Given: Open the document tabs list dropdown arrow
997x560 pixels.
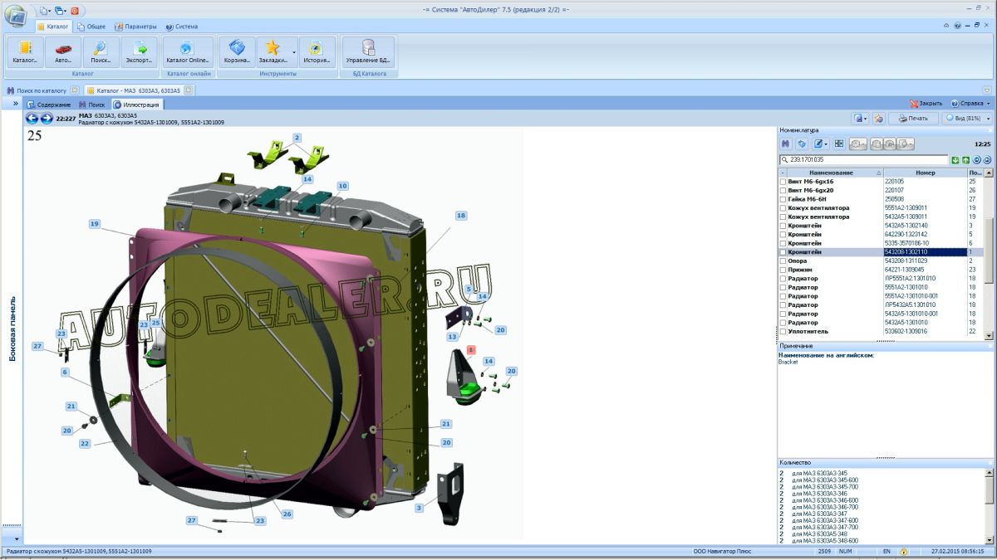Looking at the screenshot, I should pos(987,90).
